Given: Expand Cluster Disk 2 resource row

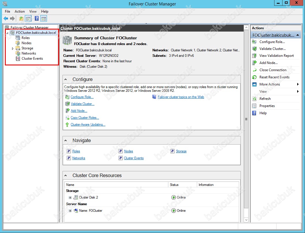Looking at the screenshot, I should pos(70,197).
